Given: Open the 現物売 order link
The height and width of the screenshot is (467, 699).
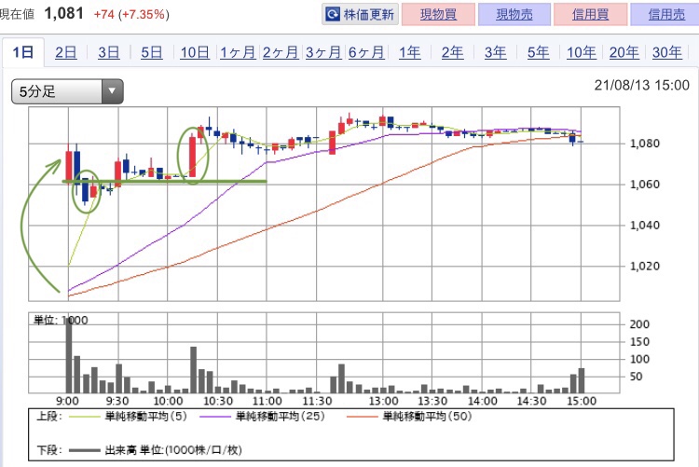Looking at the screenshot, I should pyautogui.click(x=514, y=14).
